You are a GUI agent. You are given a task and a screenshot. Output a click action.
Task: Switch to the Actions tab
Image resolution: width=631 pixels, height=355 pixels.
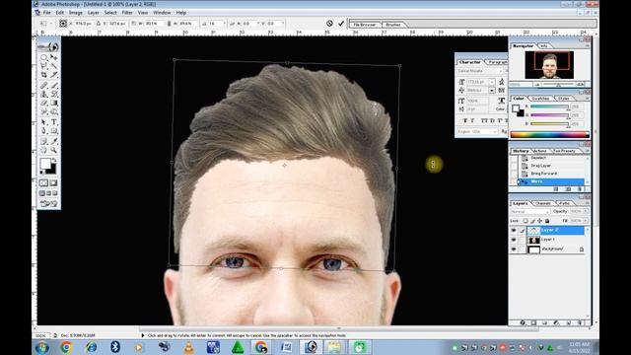coord(539,151)
